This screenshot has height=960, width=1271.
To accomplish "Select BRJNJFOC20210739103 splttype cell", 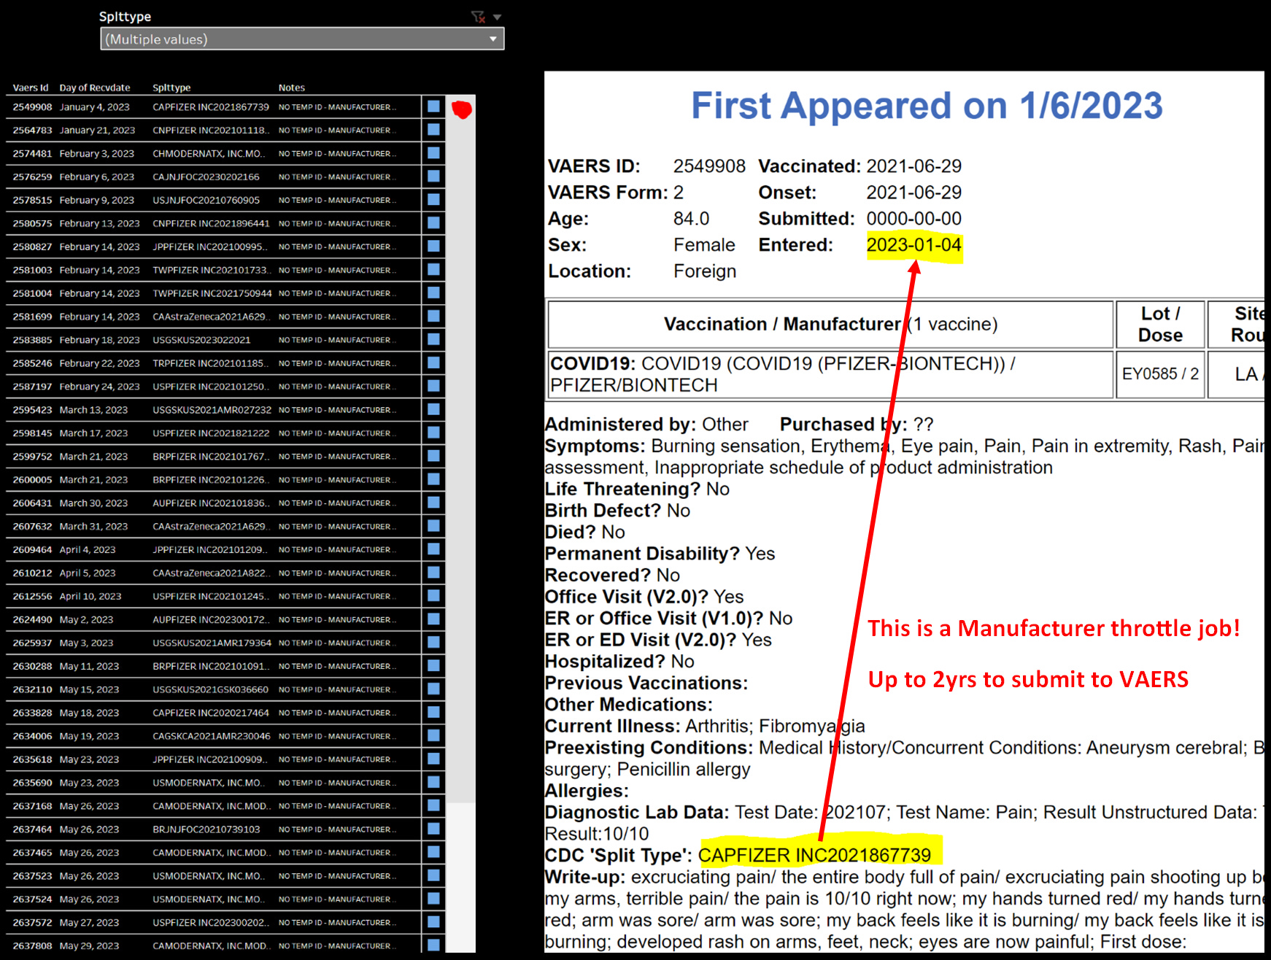I will [206, 830].
